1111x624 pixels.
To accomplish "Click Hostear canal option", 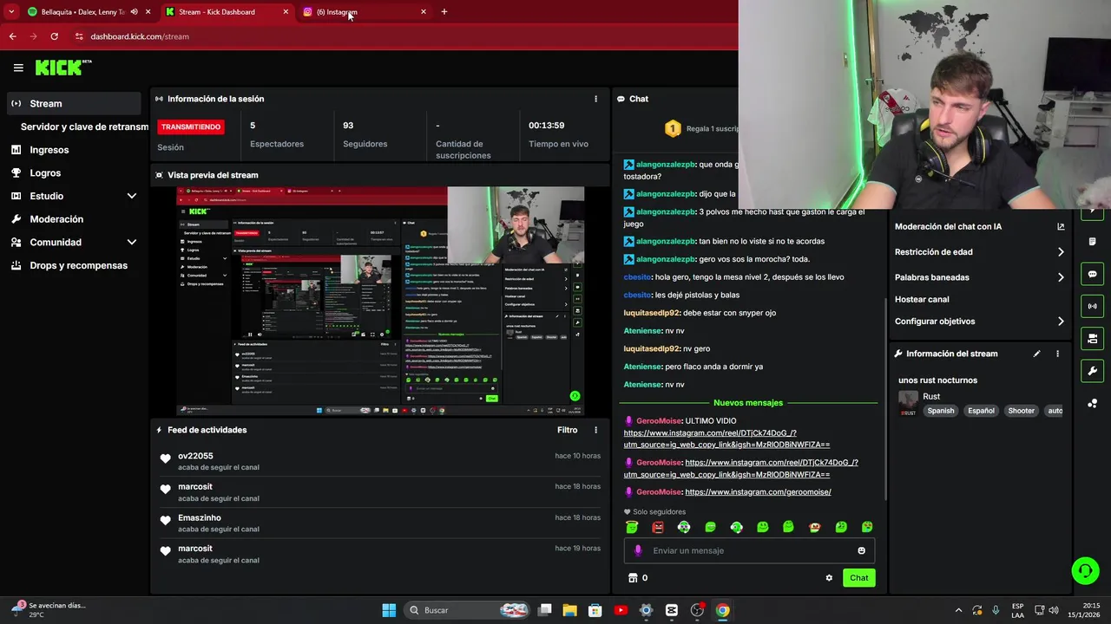I will tap(922, 299).
